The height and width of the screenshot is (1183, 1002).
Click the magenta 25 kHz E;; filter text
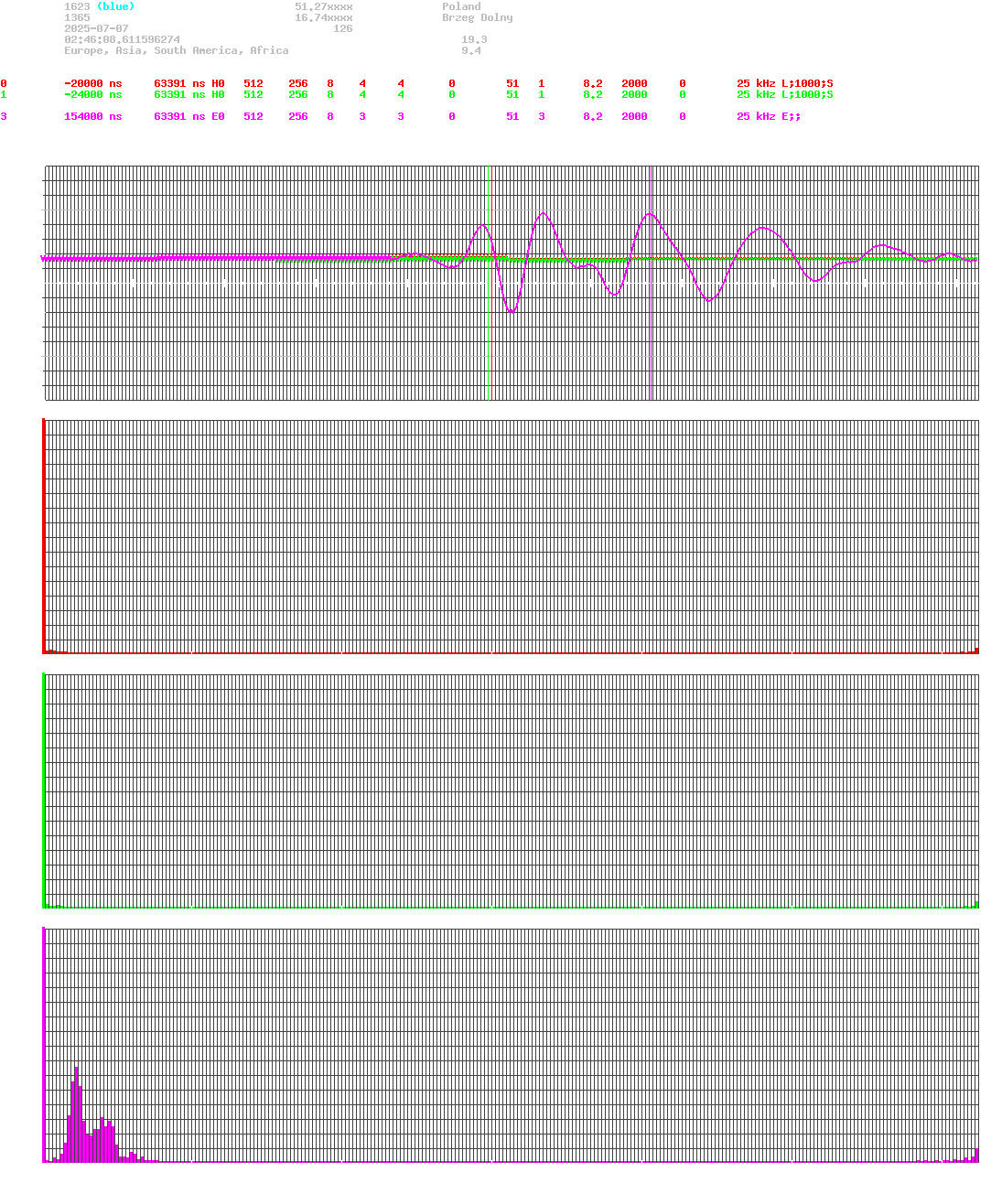(769, 116)
